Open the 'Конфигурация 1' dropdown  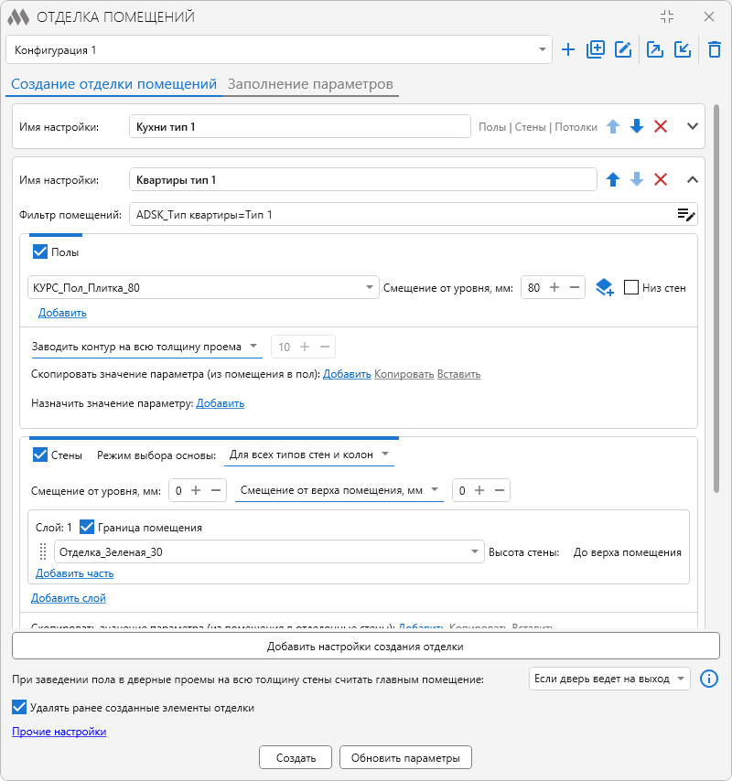279,49
